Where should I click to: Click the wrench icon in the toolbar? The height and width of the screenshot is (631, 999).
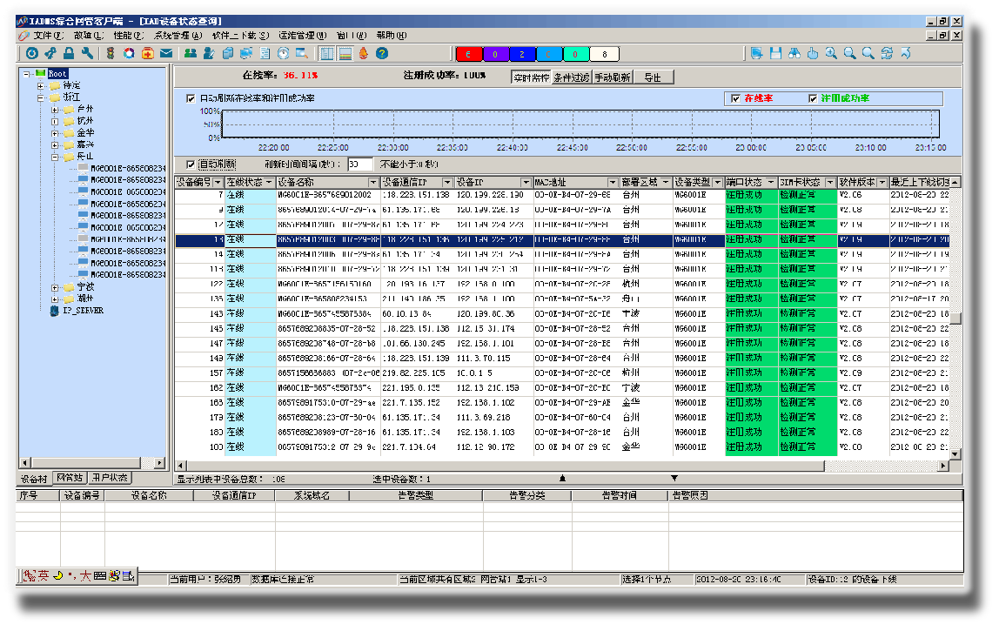86,54
